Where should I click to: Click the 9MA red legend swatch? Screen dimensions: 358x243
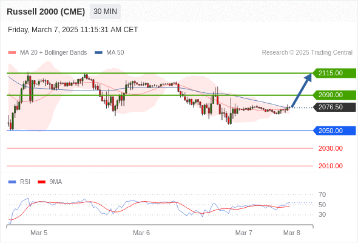(41, 182)
